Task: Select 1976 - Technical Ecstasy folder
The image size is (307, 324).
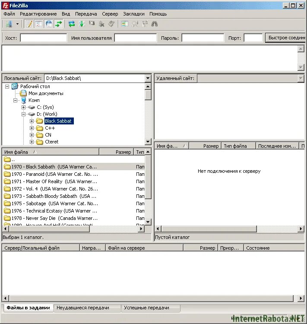Action: click(x=73, y=211)
